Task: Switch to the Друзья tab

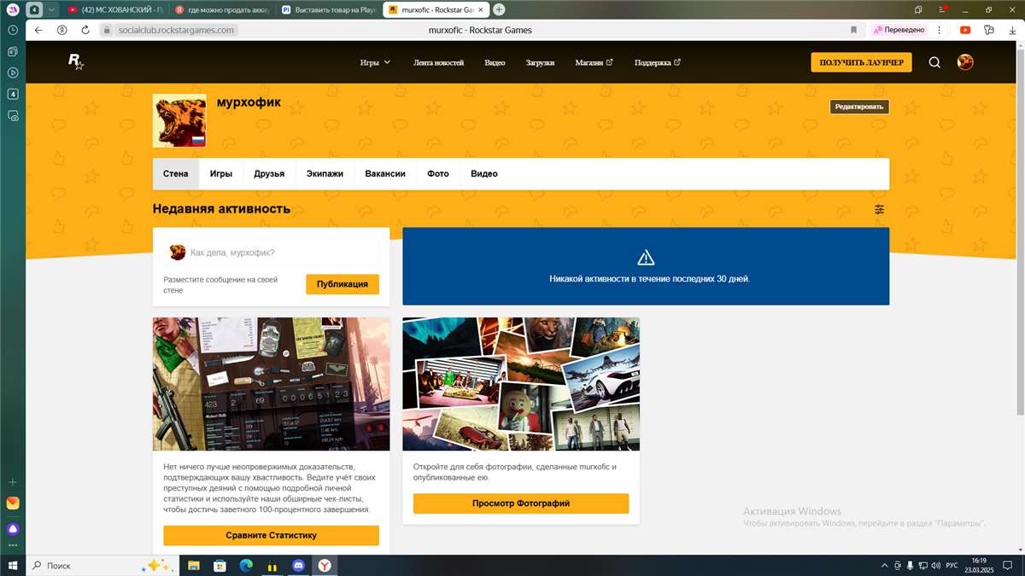Action: click(269, 174)
